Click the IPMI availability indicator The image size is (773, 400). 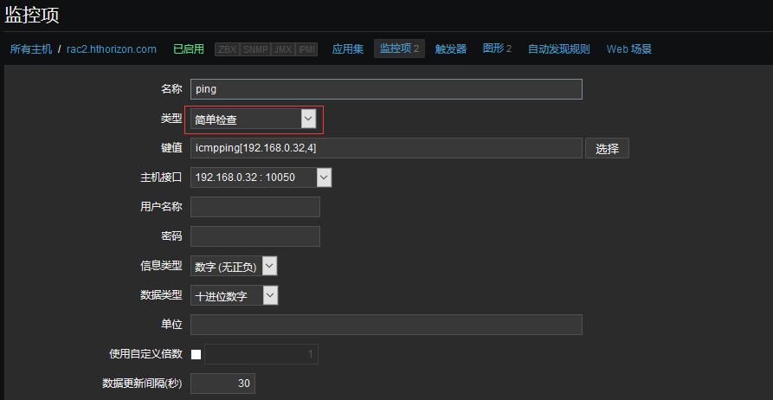point(306,49)
